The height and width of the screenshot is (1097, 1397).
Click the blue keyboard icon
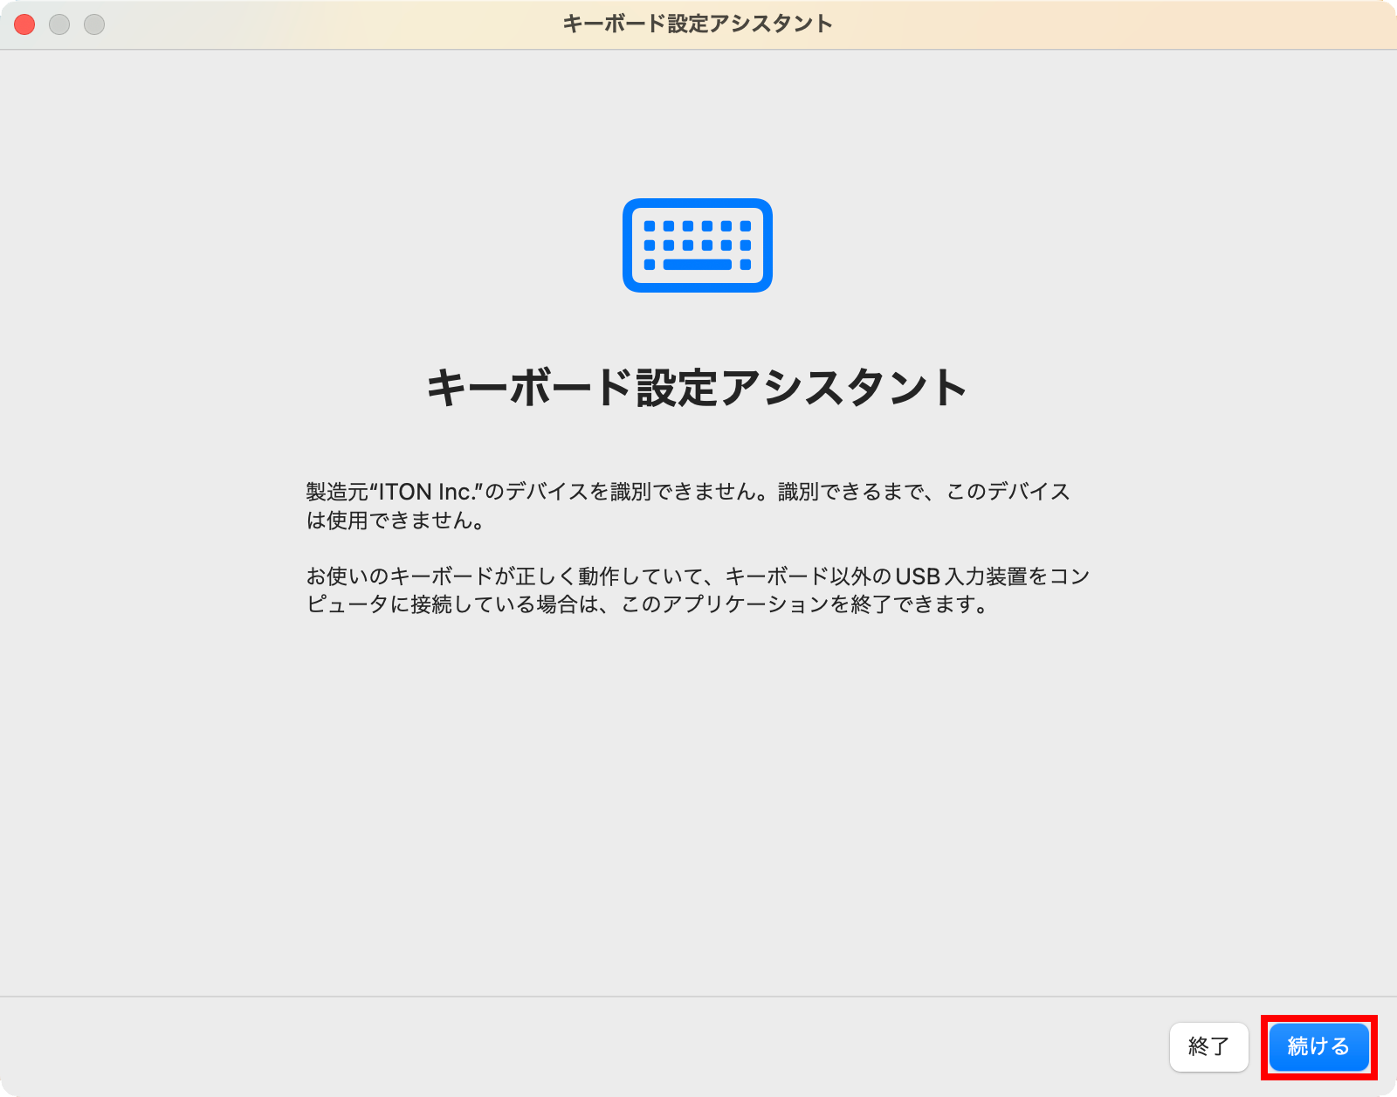coord(698,245)
